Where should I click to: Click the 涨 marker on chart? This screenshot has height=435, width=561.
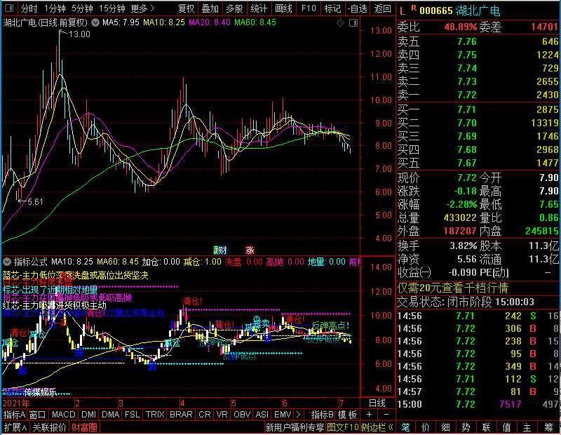click(250, 250)
